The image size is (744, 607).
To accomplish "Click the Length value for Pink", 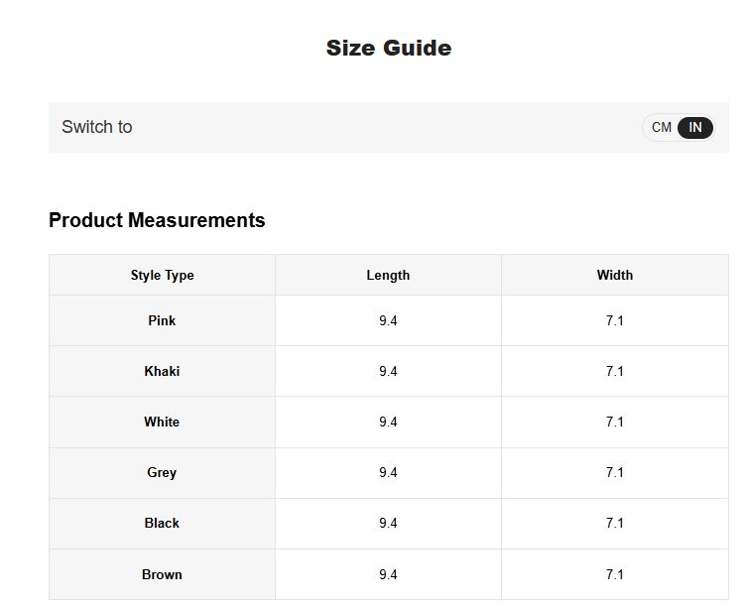I will pos(388,320).
